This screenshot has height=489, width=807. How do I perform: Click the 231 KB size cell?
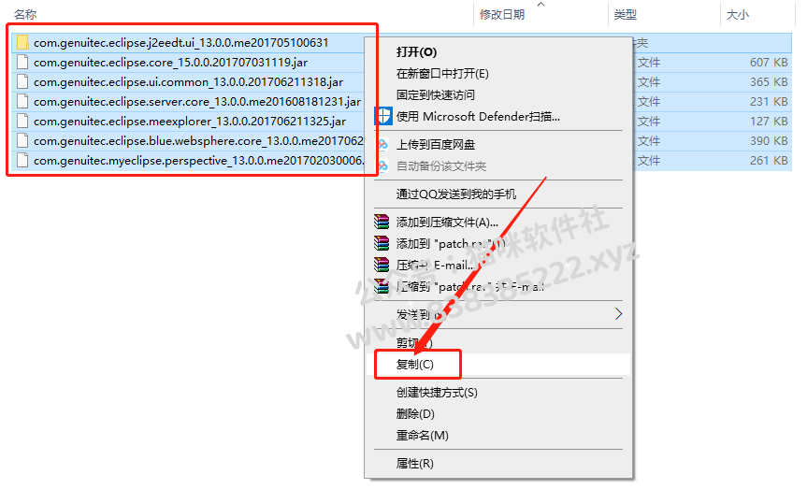(x=769, y=101)
